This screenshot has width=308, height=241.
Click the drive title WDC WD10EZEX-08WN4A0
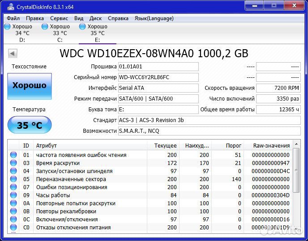[127, 53]
